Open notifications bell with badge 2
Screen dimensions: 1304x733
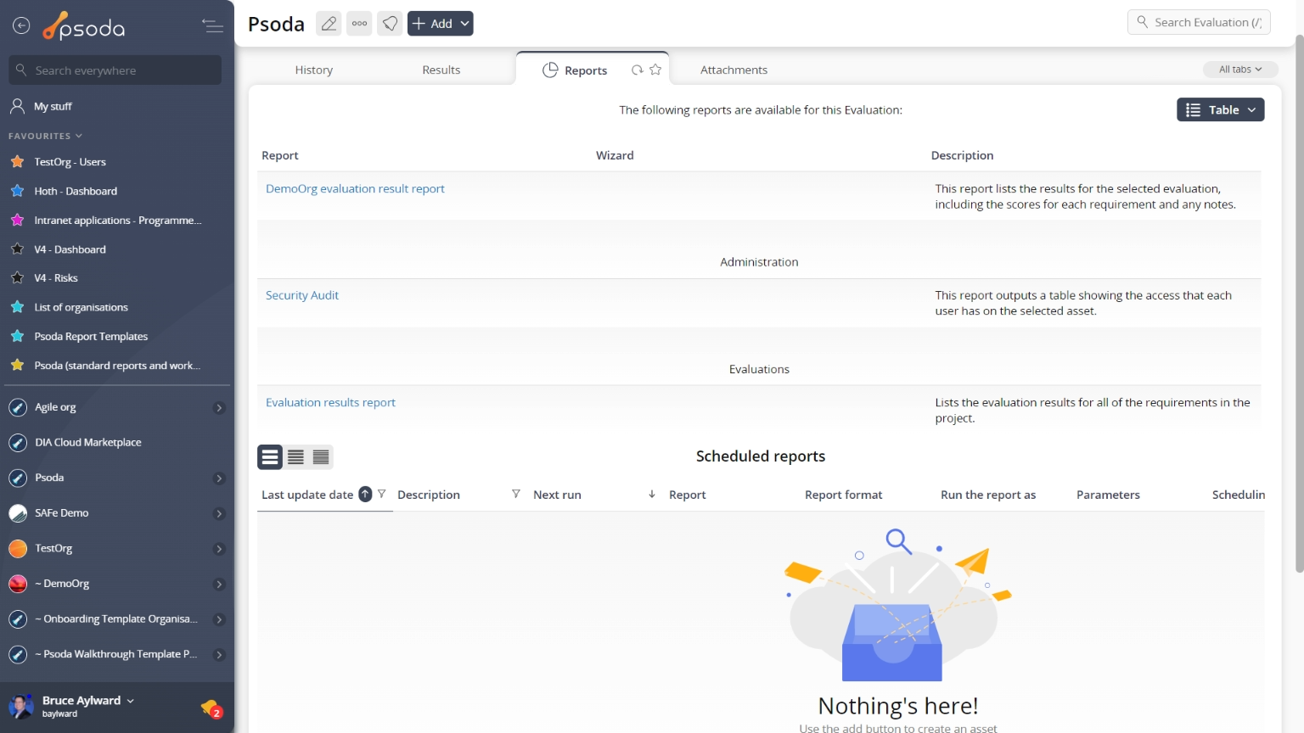pyautogui.click(x=211, y=708)
